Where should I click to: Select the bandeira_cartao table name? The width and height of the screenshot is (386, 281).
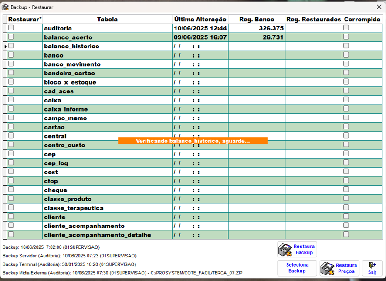[69, 73]
